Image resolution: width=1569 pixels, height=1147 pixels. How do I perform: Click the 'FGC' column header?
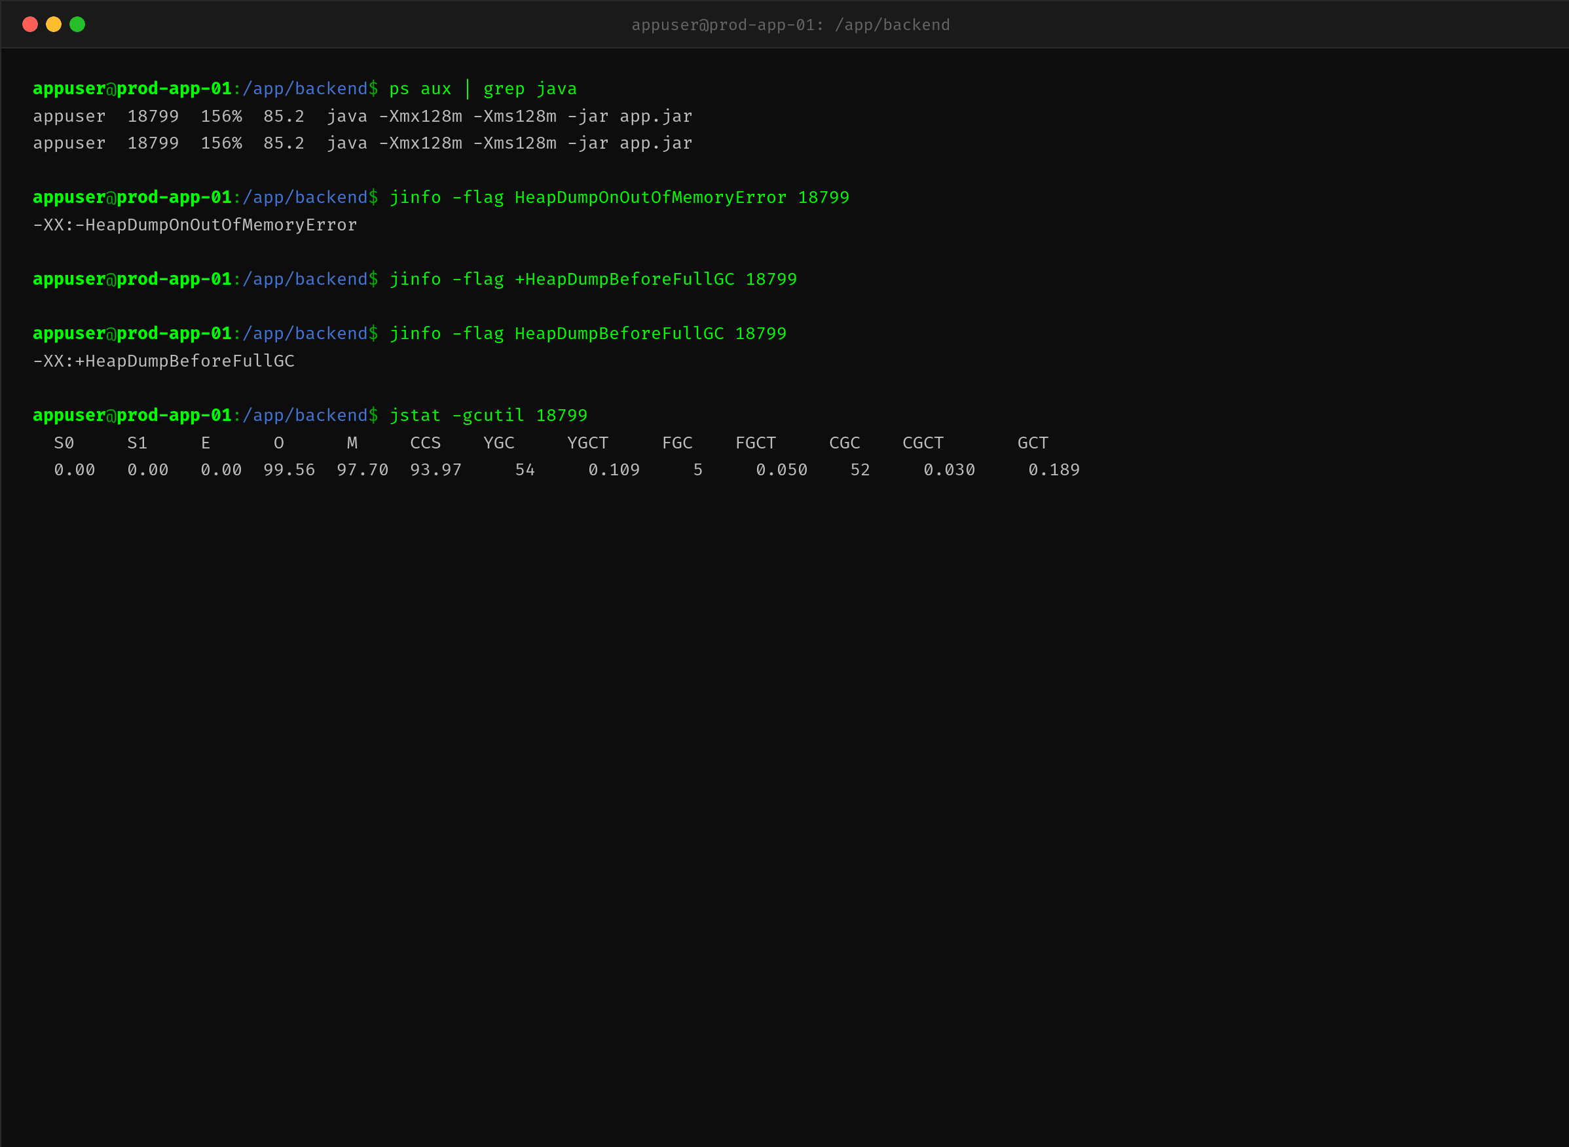click(x=677, y=443)
